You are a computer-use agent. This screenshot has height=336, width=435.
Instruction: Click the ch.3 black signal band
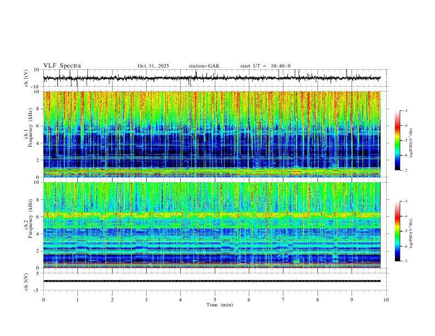[x=212, y=281]
